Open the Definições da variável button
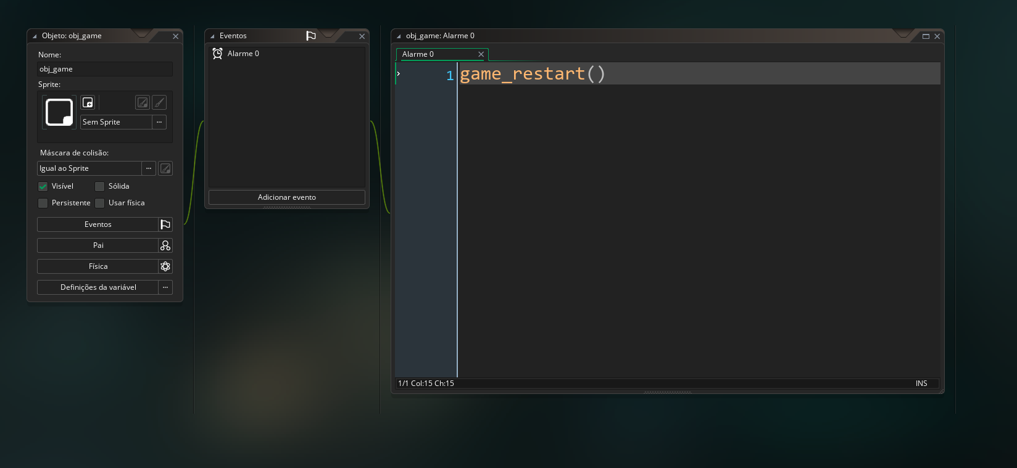 (x=98, y=287)
